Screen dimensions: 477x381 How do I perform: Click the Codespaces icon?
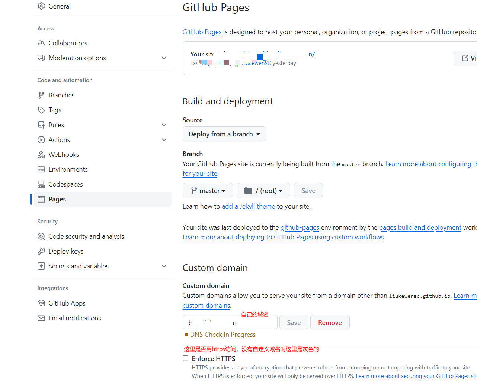pos(41,184)
